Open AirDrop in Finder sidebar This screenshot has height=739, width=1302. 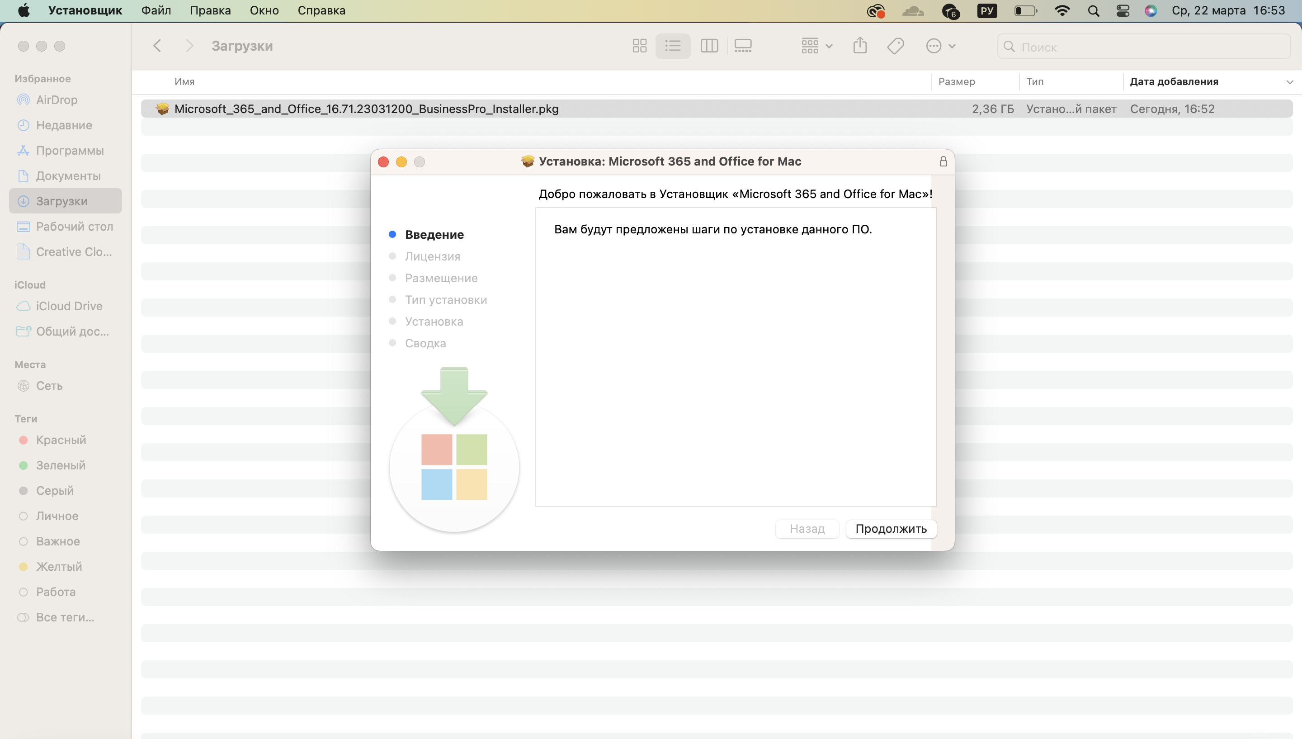(x=57, y=99)
